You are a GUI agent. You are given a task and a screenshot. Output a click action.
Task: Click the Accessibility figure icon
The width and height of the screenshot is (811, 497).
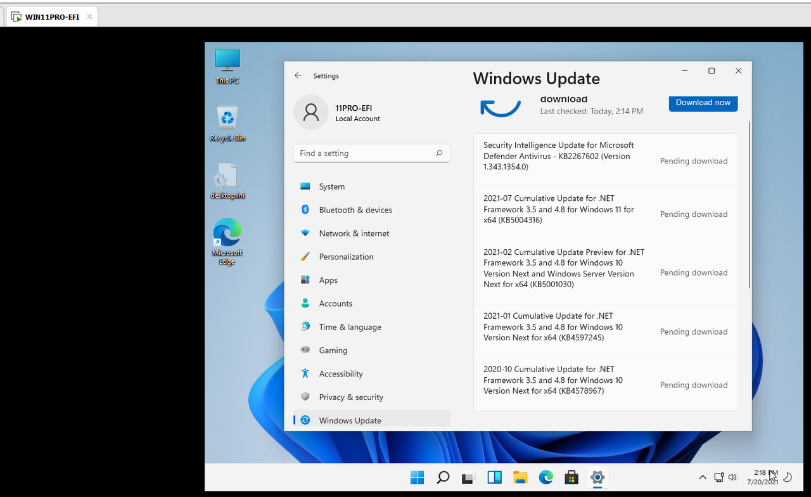tap(305, 373)
